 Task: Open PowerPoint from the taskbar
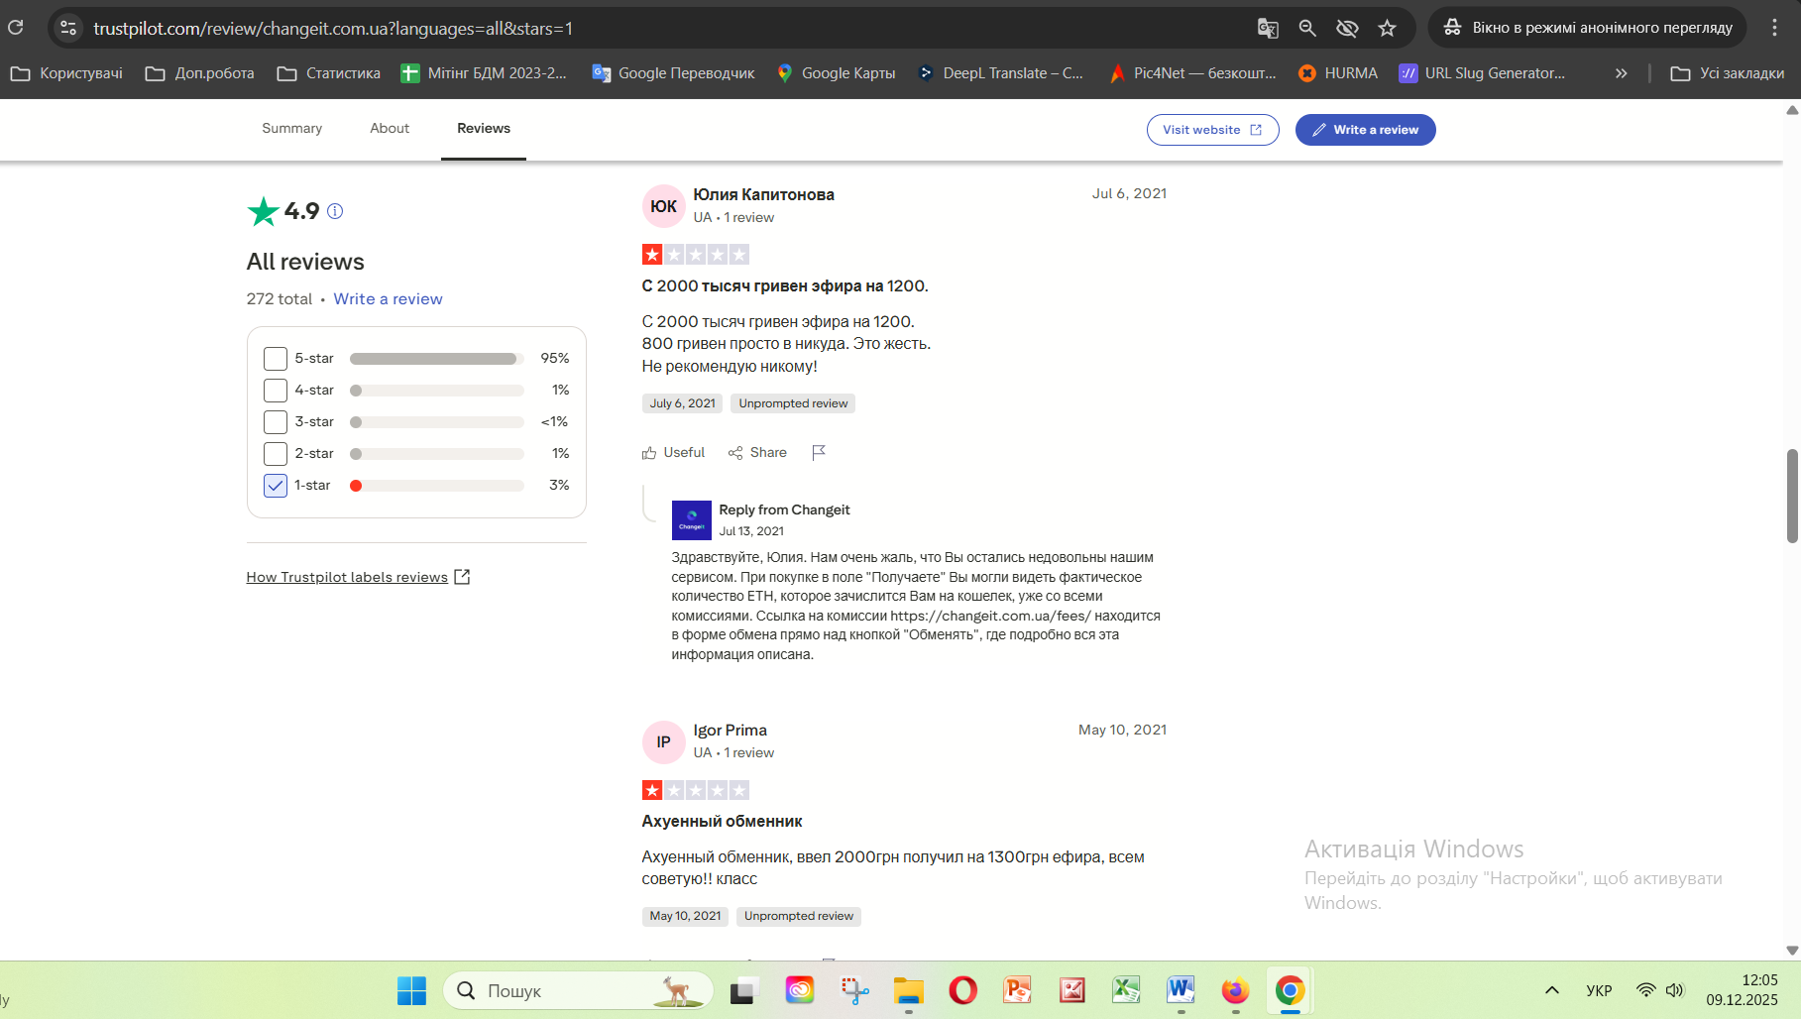pos(1017,990)
